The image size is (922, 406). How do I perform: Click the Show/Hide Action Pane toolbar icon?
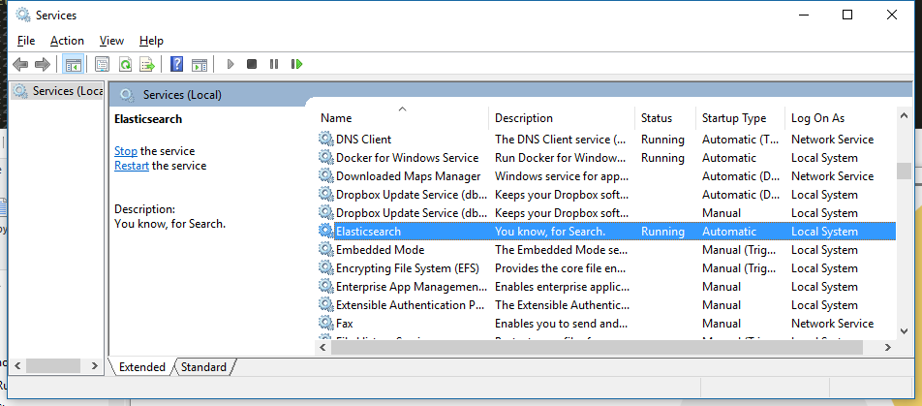(x=200, y=64)
